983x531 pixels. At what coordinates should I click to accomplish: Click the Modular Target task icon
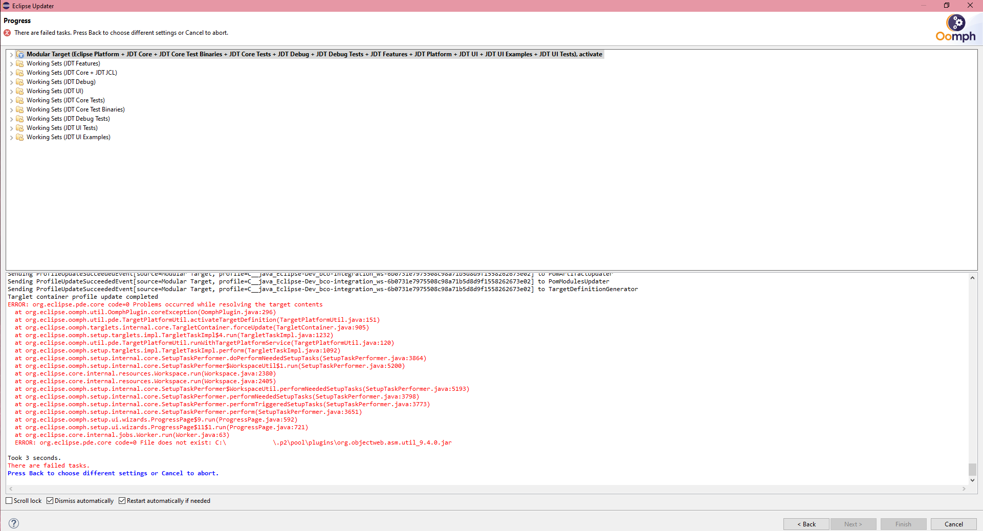pyautogui.click(x=20, y=54)
